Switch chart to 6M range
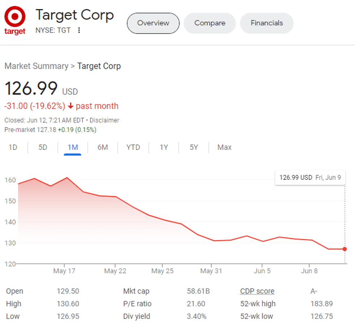The image size is (355, 324). (103, 148)
